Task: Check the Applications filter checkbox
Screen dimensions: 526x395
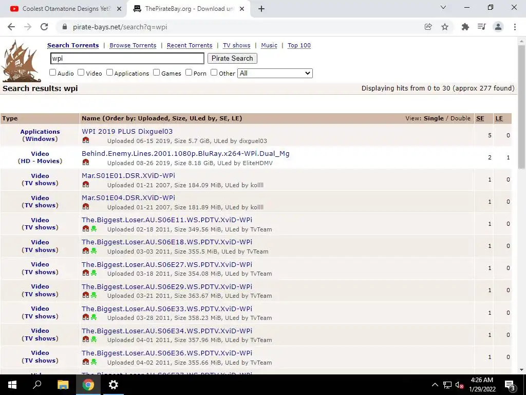Action: [x=110, y=73]
